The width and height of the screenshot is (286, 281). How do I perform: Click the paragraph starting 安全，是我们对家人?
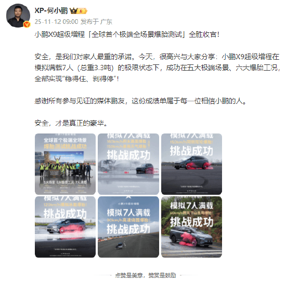[157, 68]
